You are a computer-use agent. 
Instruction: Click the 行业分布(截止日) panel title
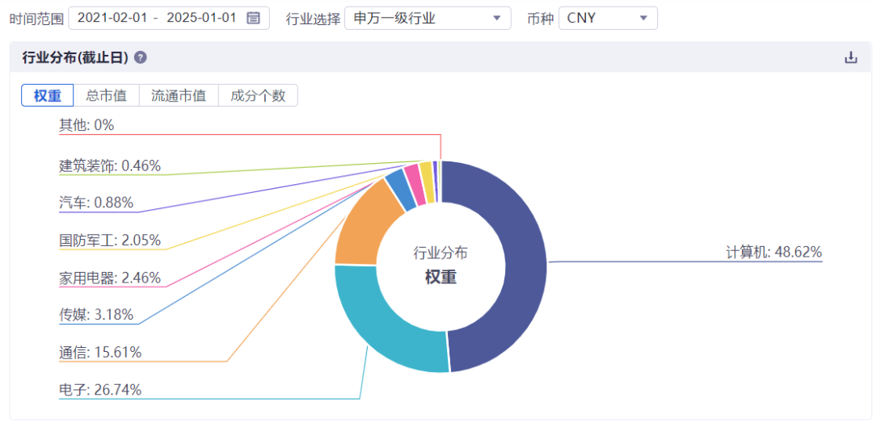[x=75, y=57]
